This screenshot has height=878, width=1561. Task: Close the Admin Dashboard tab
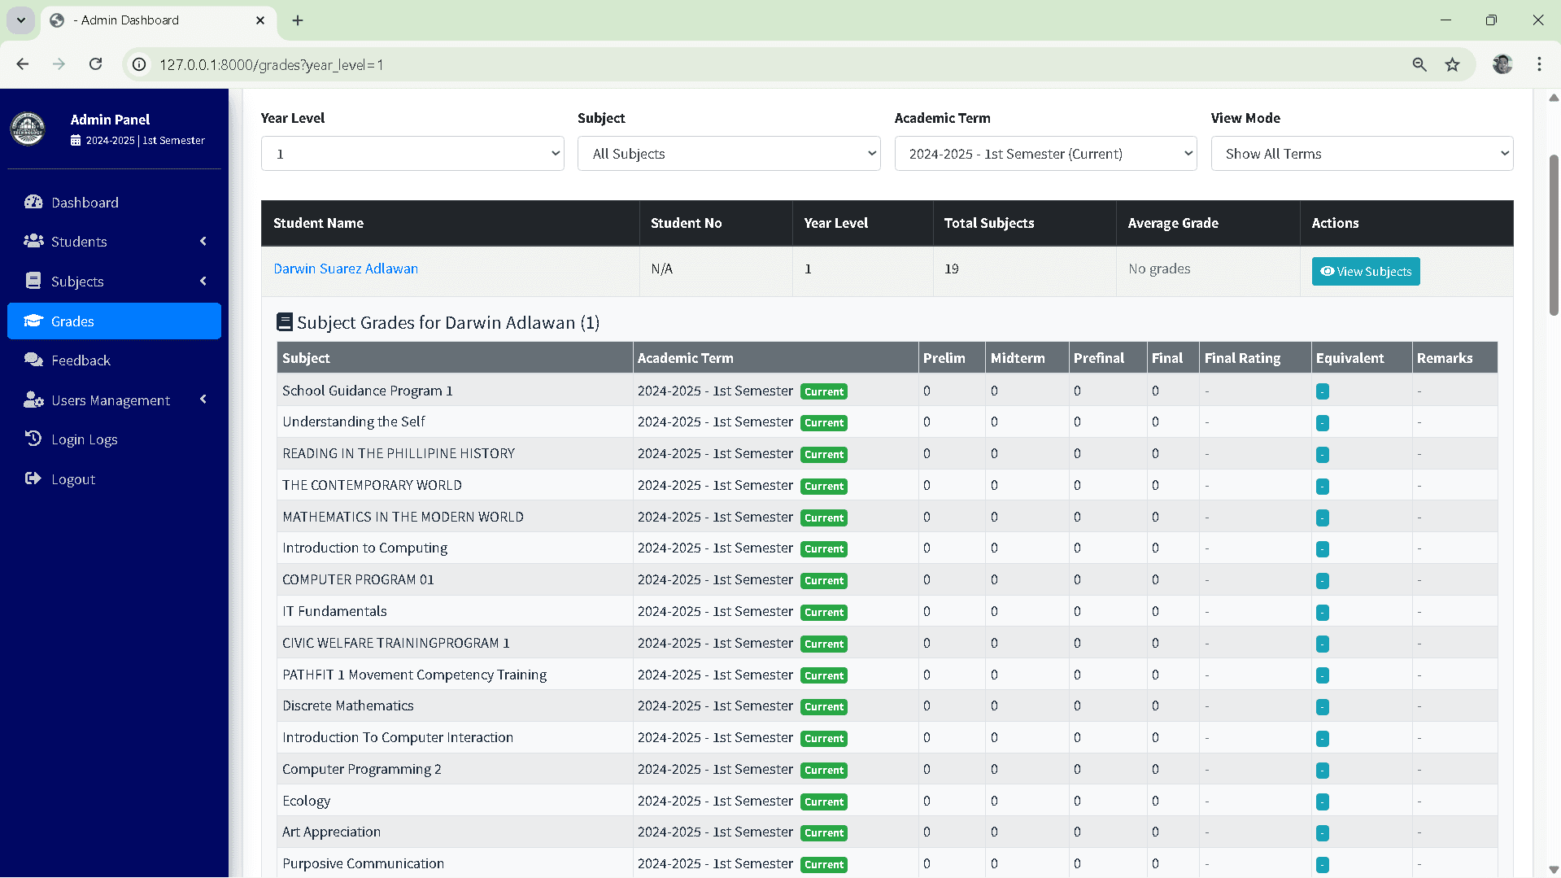260,20
